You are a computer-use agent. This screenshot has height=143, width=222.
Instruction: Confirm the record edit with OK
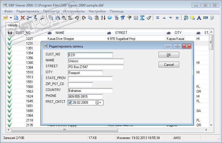click(x=169, y=55)
